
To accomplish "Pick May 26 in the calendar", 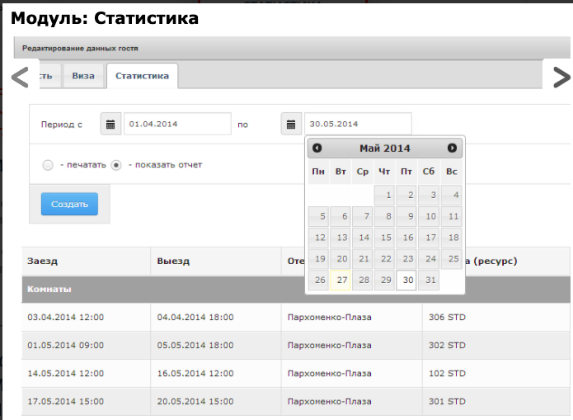I will point(318,280).
